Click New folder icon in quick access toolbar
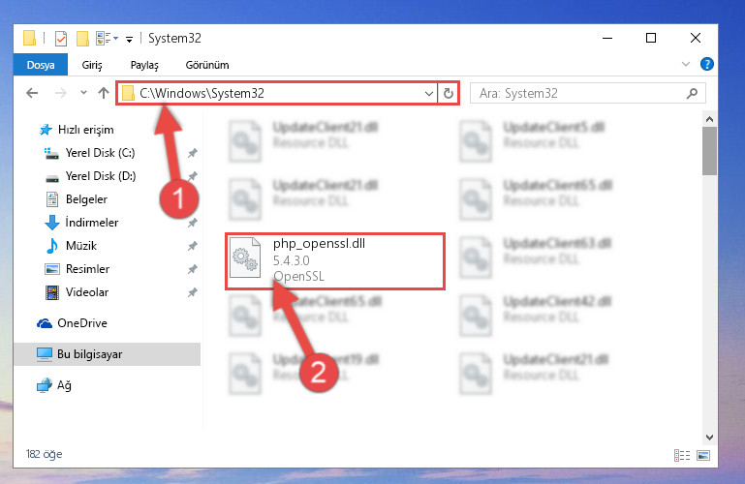The image size is (745, 484). [82, 39]
